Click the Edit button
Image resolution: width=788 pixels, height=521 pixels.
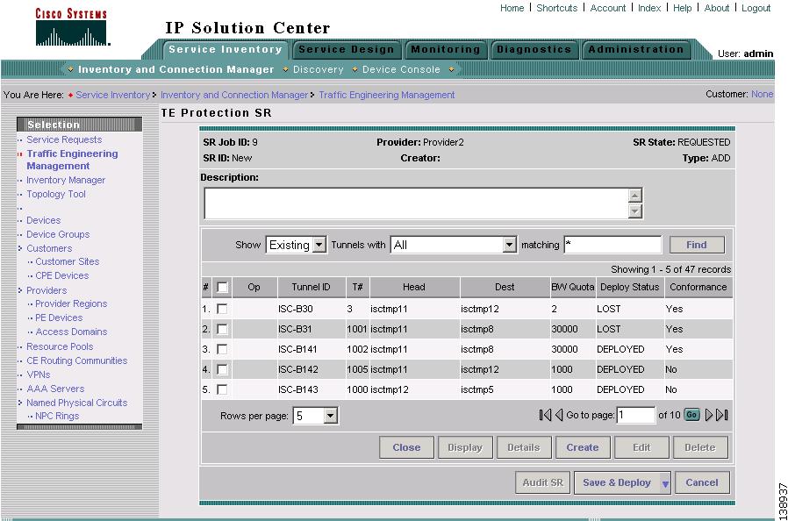click(641, 447)
